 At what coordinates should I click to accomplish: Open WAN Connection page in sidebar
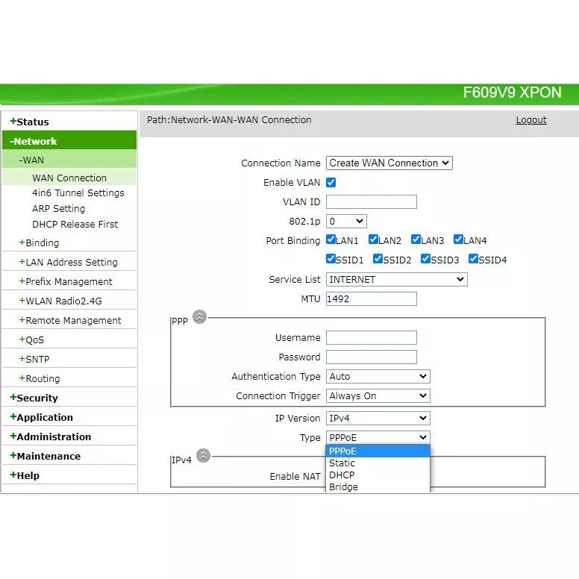[x=69, y=178]
